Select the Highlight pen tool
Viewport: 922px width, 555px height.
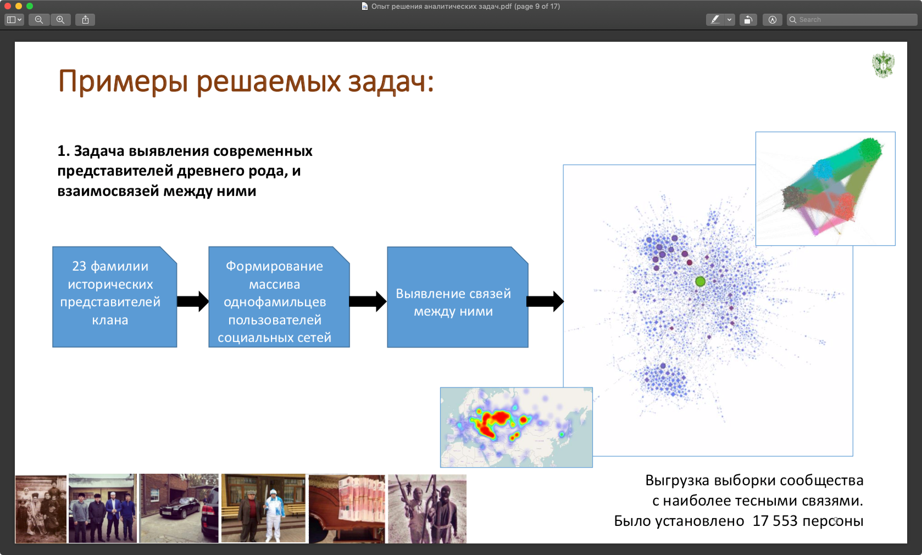coord(715,20)
